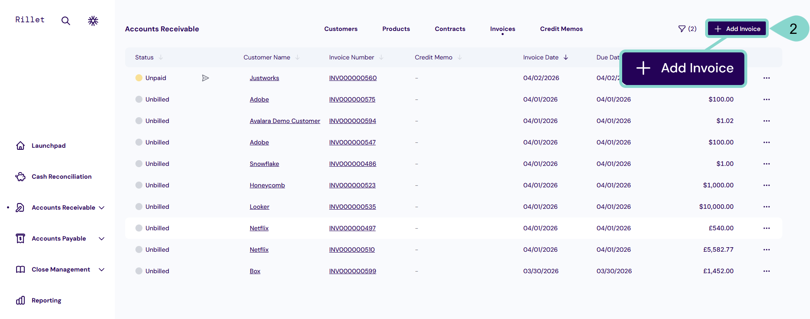This screenshot has width=810, height=319.
Task: Toggle sort on Invoice Date column
Action: point(566,57)
